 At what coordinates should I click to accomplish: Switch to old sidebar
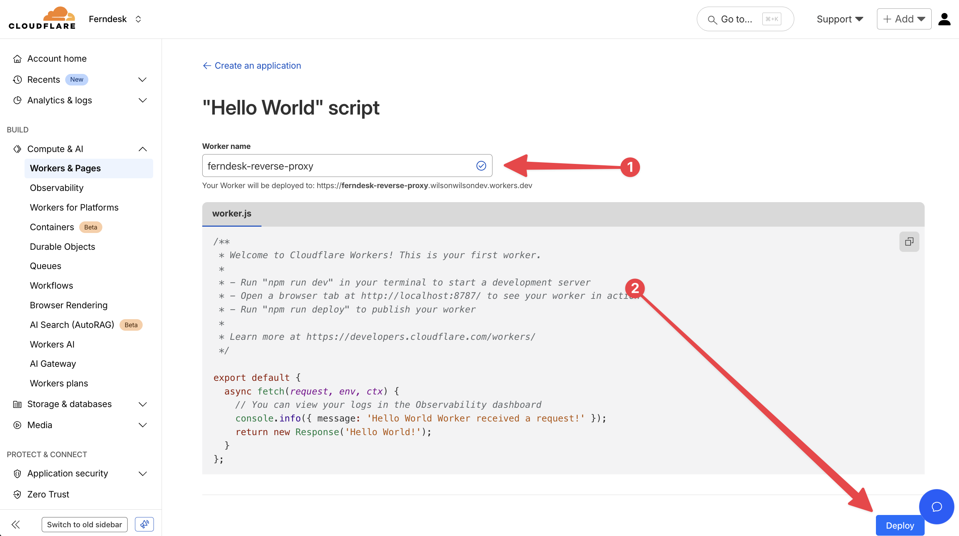[84, 524]
